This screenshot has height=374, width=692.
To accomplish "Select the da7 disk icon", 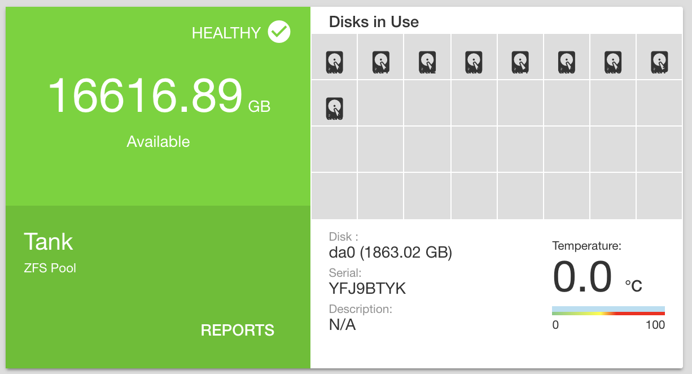I will pos(659,62).
